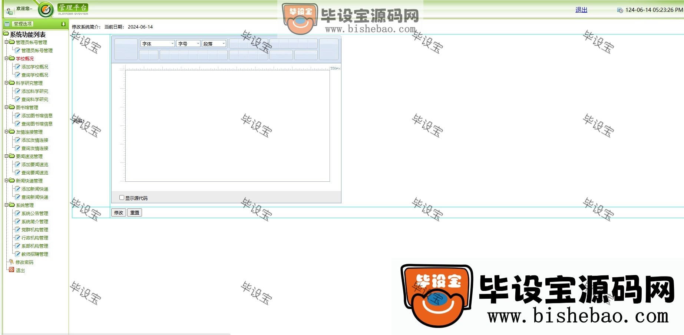Image resolution: width=684 pixels, height=335 pixels.
Task: Collapse the 管理员帐号管理 folder node
Action: pyautogui.click(x=6, y=42)
